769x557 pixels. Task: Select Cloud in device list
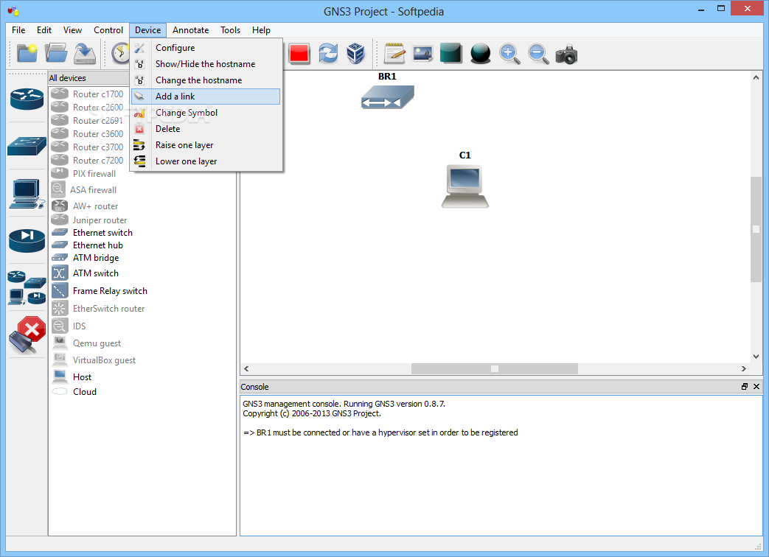pyautogui.click(x=84, y=391)
